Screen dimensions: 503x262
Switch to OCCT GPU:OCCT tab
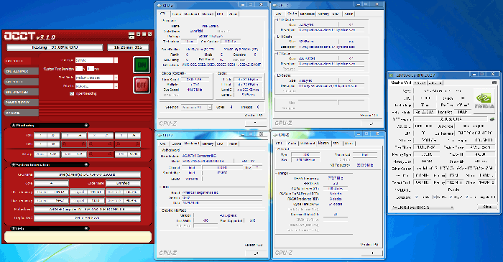tap(21, 82)
